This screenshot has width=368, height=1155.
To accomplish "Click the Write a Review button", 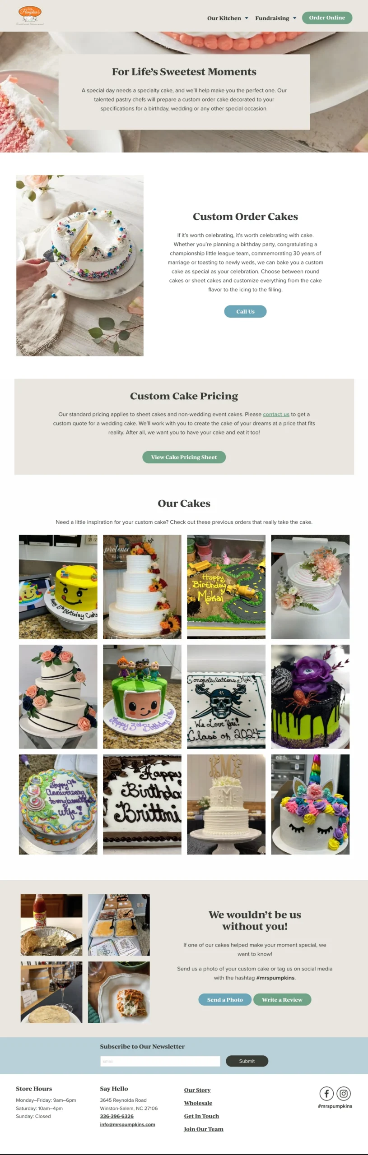I will pos(282,999).
